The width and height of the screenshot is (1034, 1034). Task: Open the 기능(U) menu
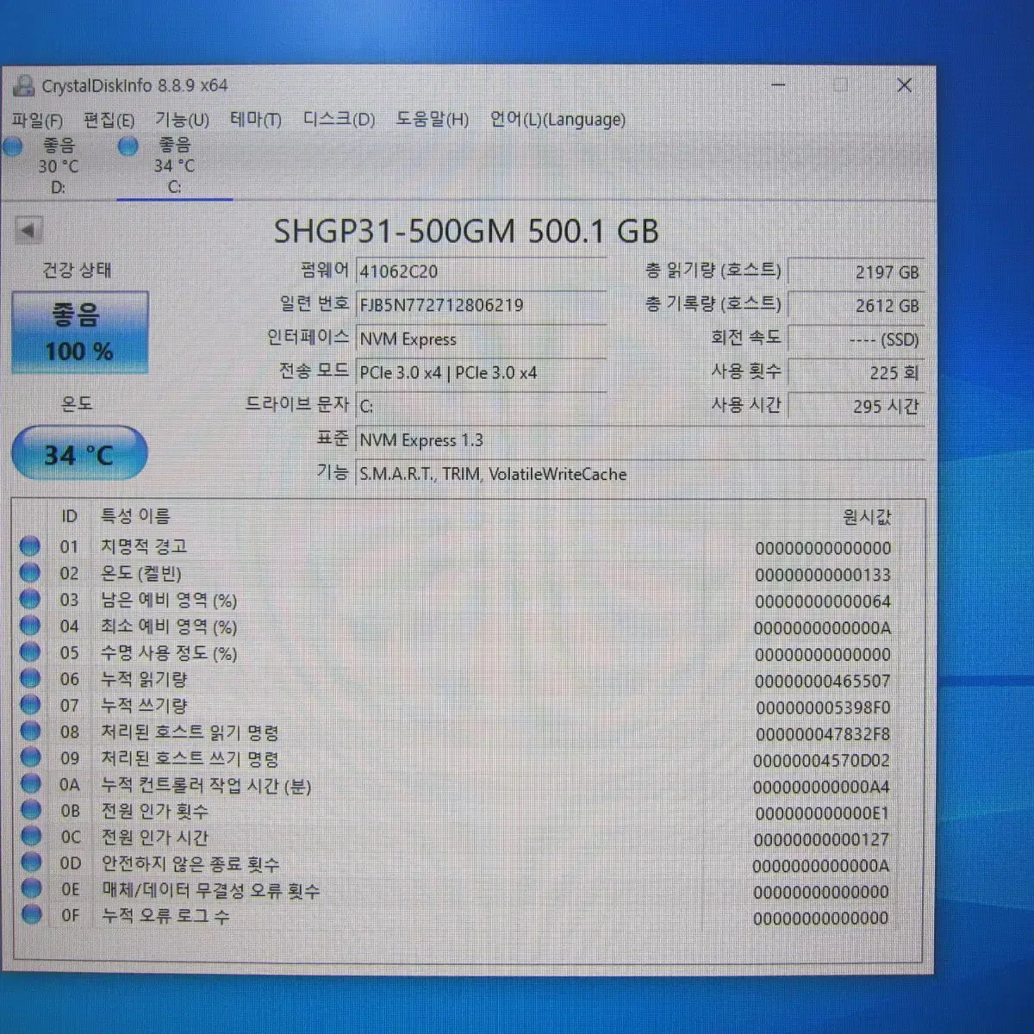(x=182, y=119)
